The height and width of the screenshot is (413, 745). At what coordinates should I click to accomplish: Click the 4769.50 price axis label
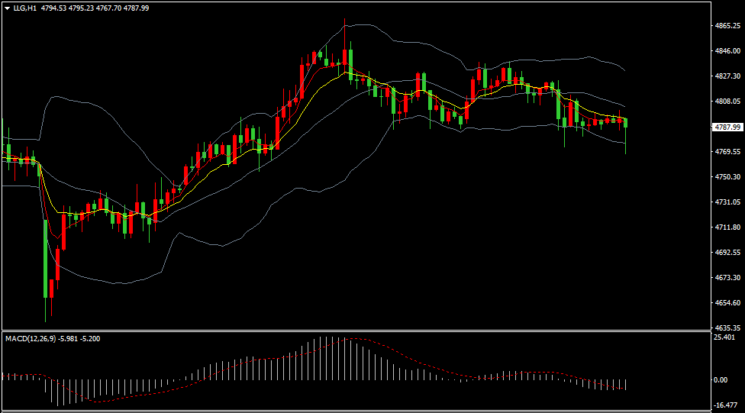point(727,152)
